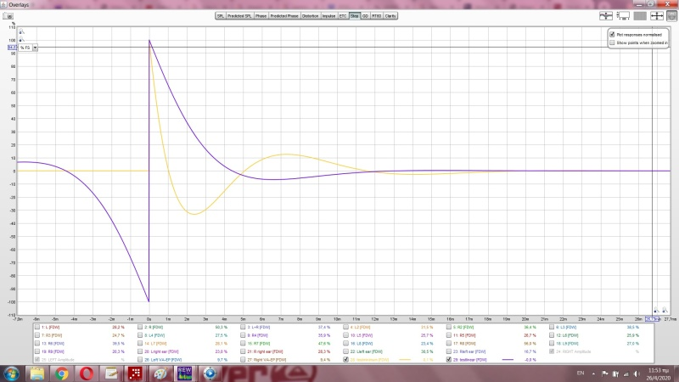Uncheck the 29: testlinear trace checkbox
Screen dimensions: 679x382
click(x=449, y=359)
